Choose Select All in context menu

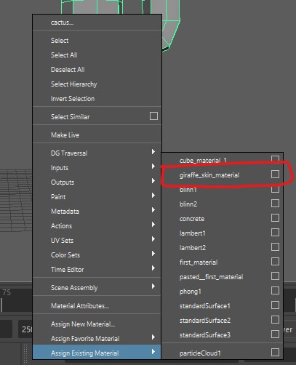[x=97, y=55]
